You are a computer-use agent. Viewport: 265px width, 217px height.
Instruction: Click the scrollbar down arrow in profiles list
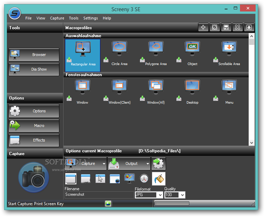[x=251, y=143]
